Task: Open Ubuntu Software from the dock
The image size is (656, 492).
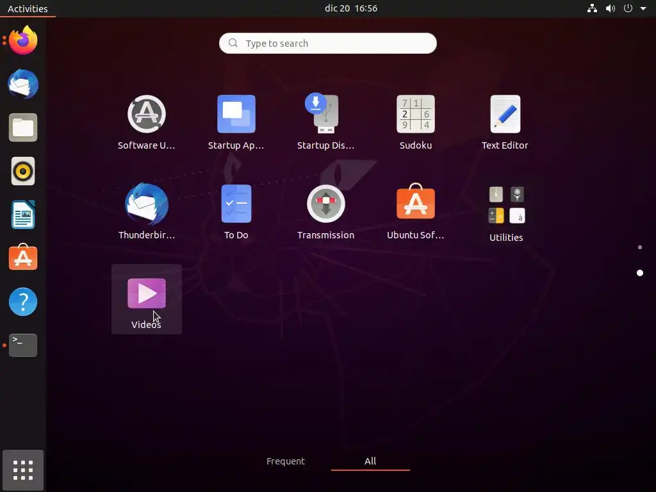Action: pos(23,258)
